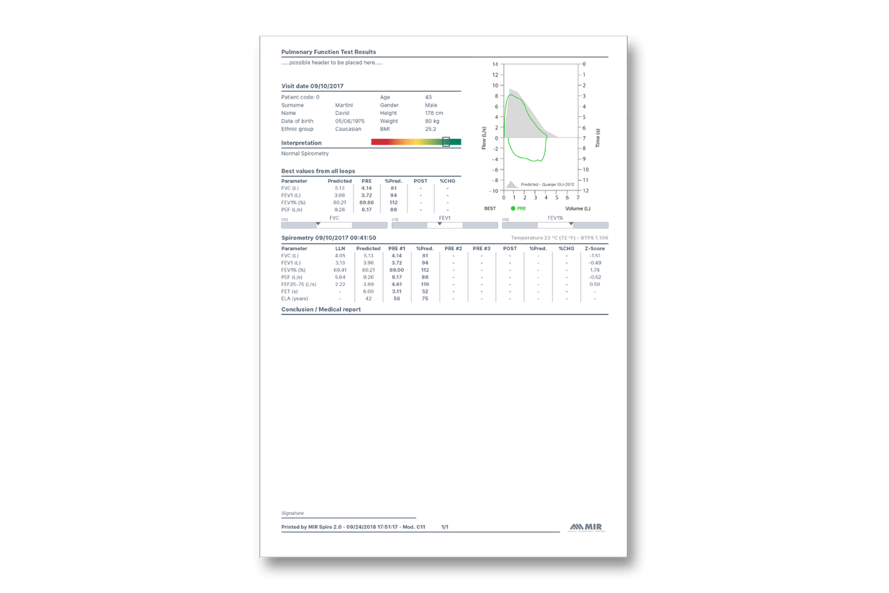889x593 pixels.
Task: Click the 'FET (s)' row label
Action: tap(290, 292)
